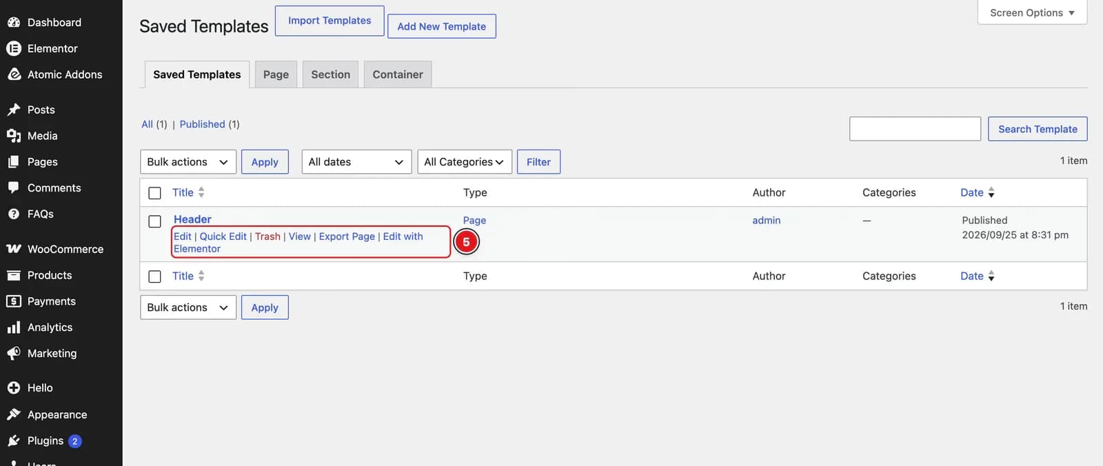Open the top Bulk actions dropdown
The image size is (1103, 466).
(188, 162)
